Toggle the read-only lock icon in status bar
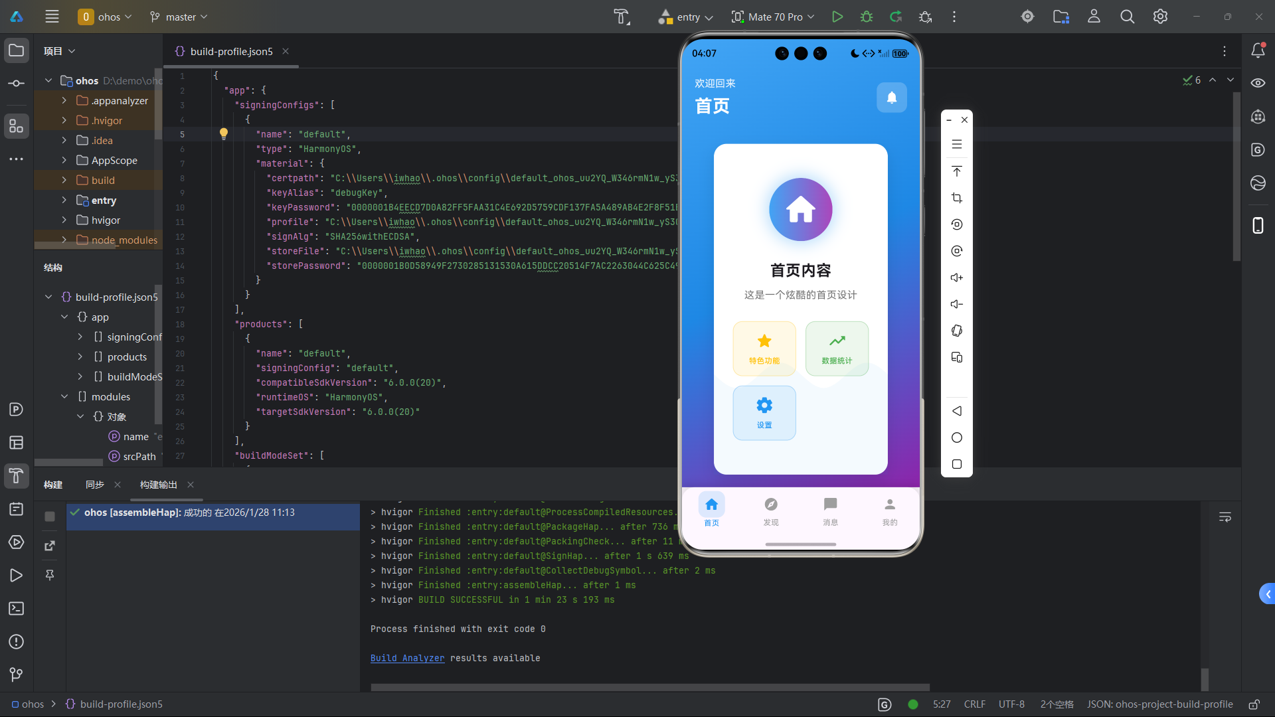The image size is (1275, 717). click(1254, 704)
